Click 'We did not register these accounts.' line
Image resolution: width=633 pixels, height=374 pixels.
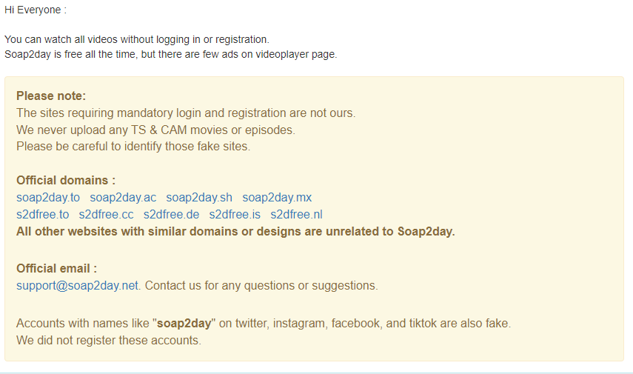point(109,341)
